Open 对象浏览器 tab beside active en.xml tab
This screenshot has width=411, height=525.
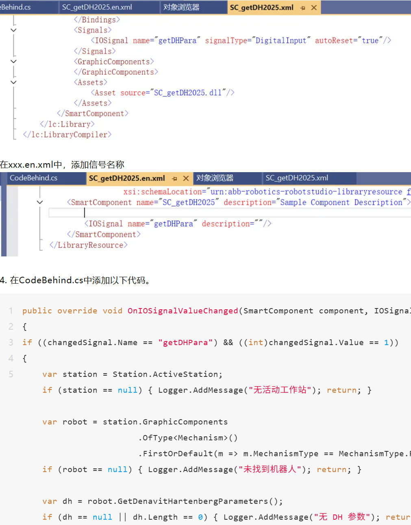click(215, 178)
